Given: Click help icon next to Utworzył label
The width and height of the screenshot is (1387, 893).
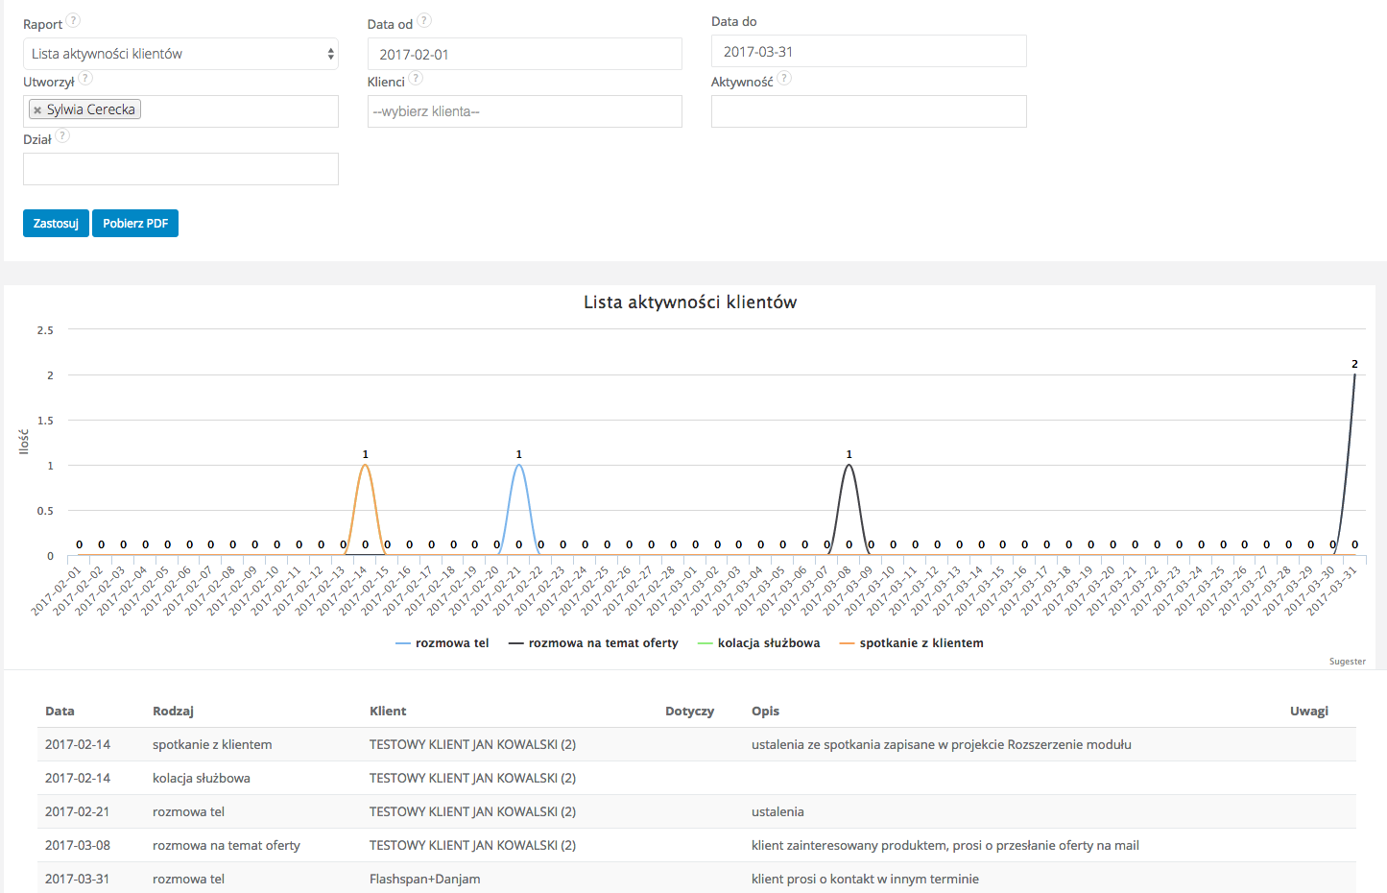Looking at the screenshot, I should pyautogui.click(x=85, y=79).
